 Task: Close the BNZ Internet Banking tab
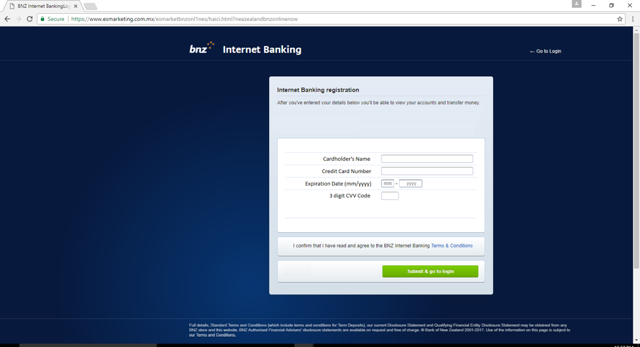point(75,6)
